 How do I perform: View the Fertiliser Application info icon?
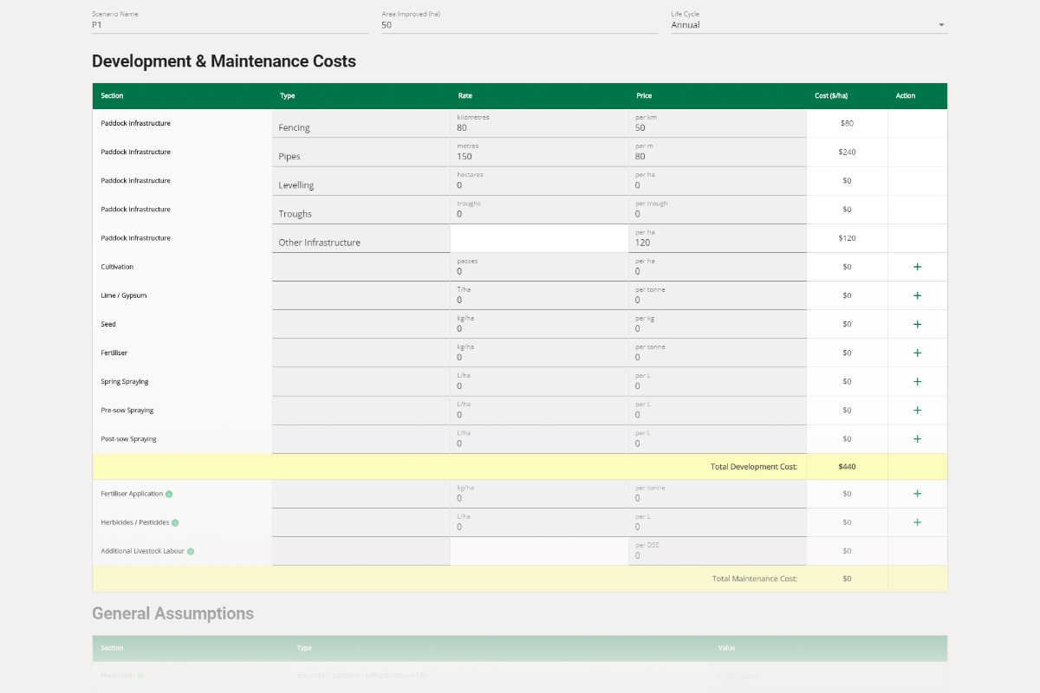point(167,493)
